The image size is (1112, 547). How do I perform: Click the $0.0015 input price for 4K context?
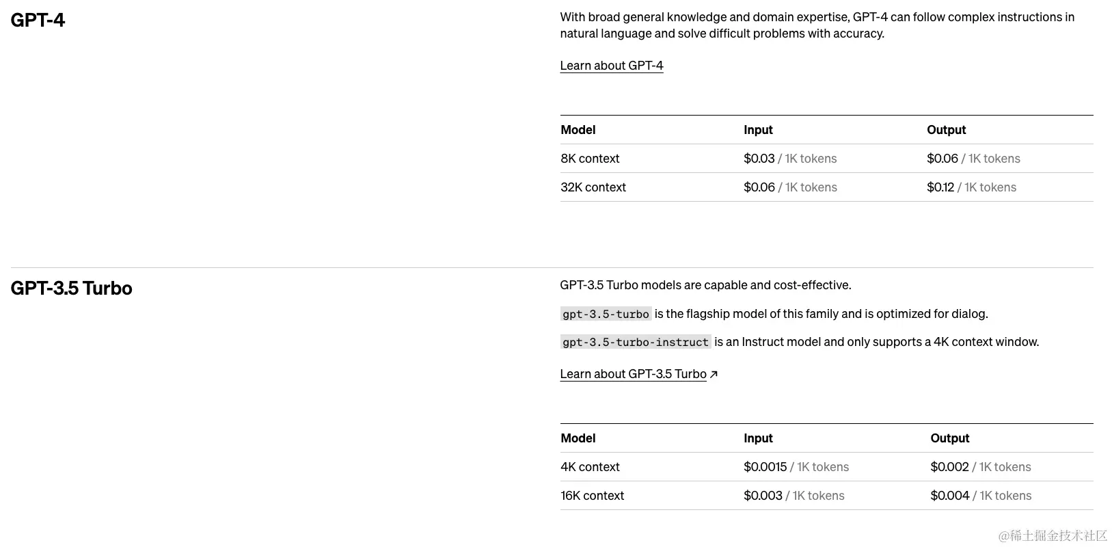pos(765,467)
